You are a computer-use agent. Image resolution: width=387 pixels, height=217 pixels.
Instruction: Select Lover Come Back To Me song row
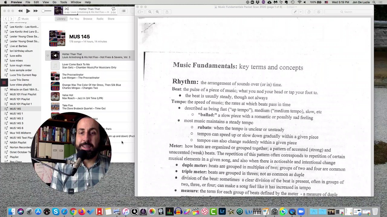point(90,66)
